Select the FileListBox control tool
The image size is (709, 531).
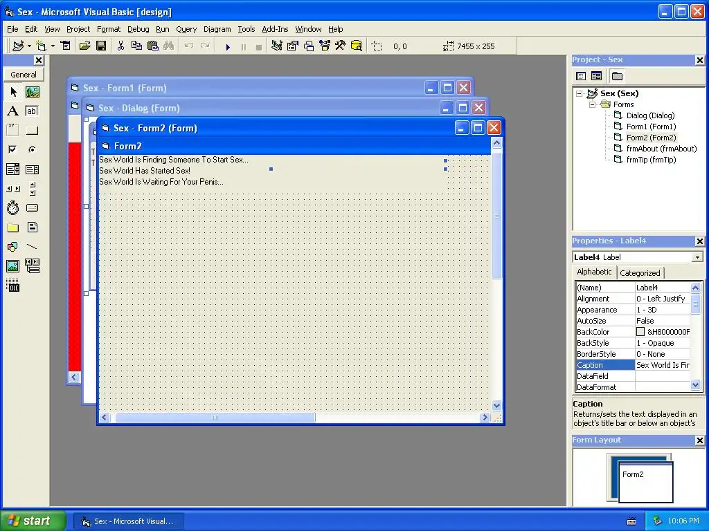(x=32, y=227)
